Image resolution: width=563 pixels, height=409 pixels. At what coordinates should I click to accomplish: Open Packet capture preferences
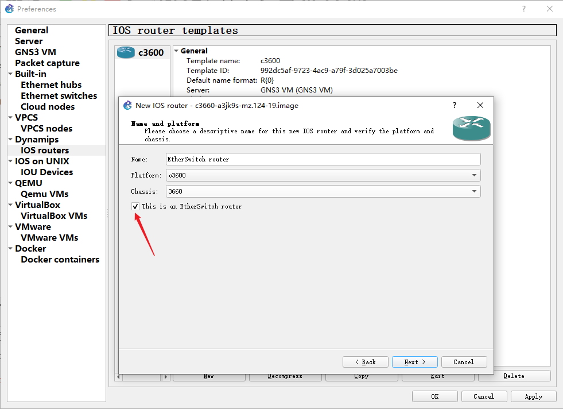(x=48, y=63)
